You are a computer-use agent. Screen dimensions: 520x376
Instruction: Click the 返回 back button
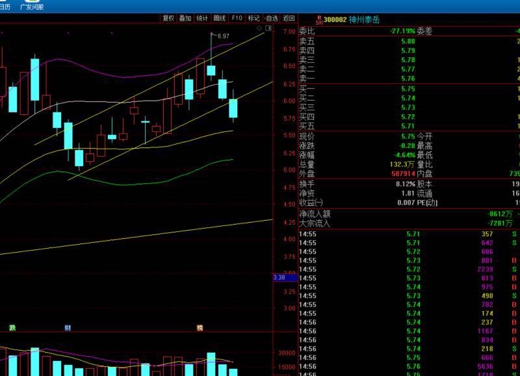(x=289, y=18)
